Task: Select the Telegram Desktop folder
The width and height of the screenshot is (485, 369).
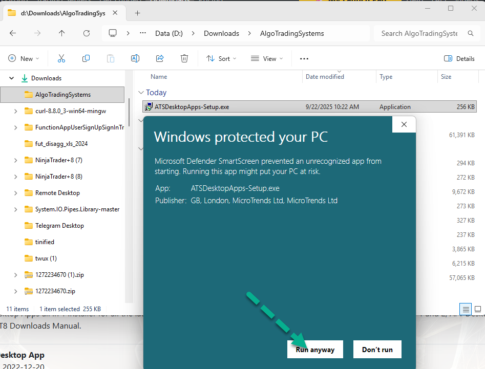Action: [59, 226]
